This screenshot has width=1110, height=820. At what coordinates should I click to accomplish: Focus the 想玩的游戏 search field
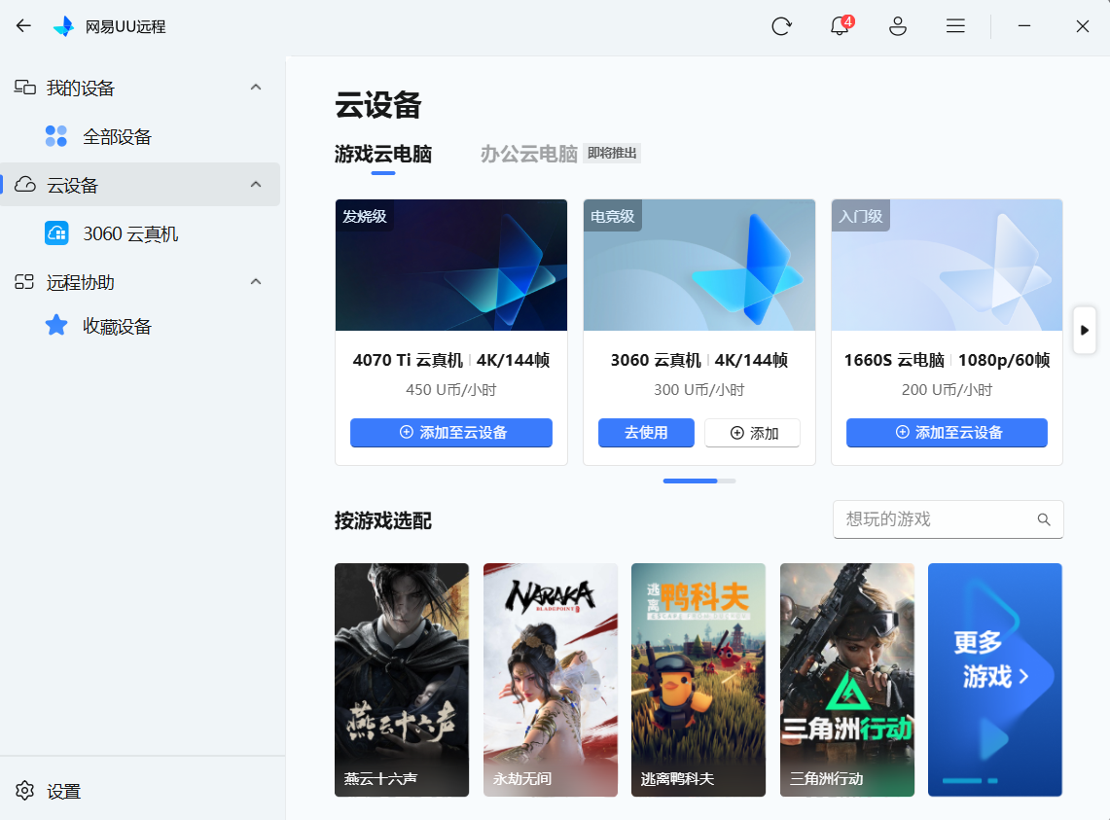click(x=948, y=519)
